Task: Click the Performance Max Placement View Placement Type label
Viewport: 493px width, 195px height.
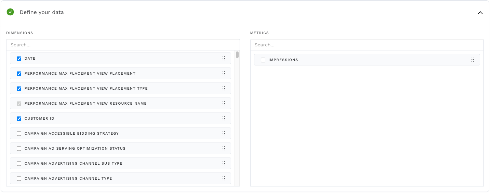Action: pos(86,88)
